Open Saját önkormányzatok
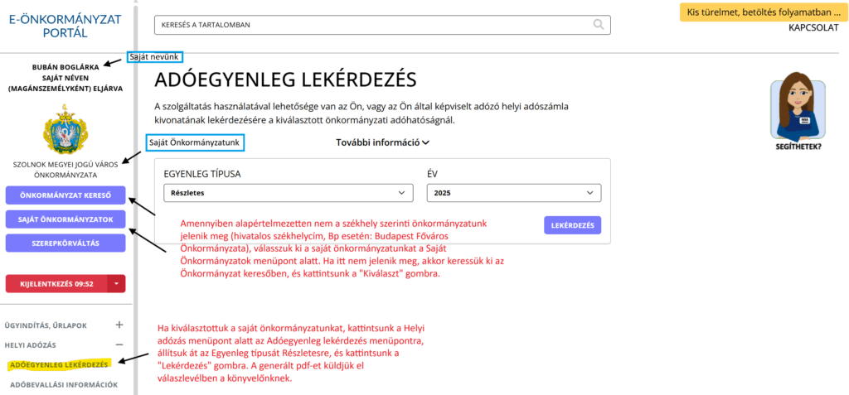Viewport: 849px width, 395px height. (x=65, y=219)
